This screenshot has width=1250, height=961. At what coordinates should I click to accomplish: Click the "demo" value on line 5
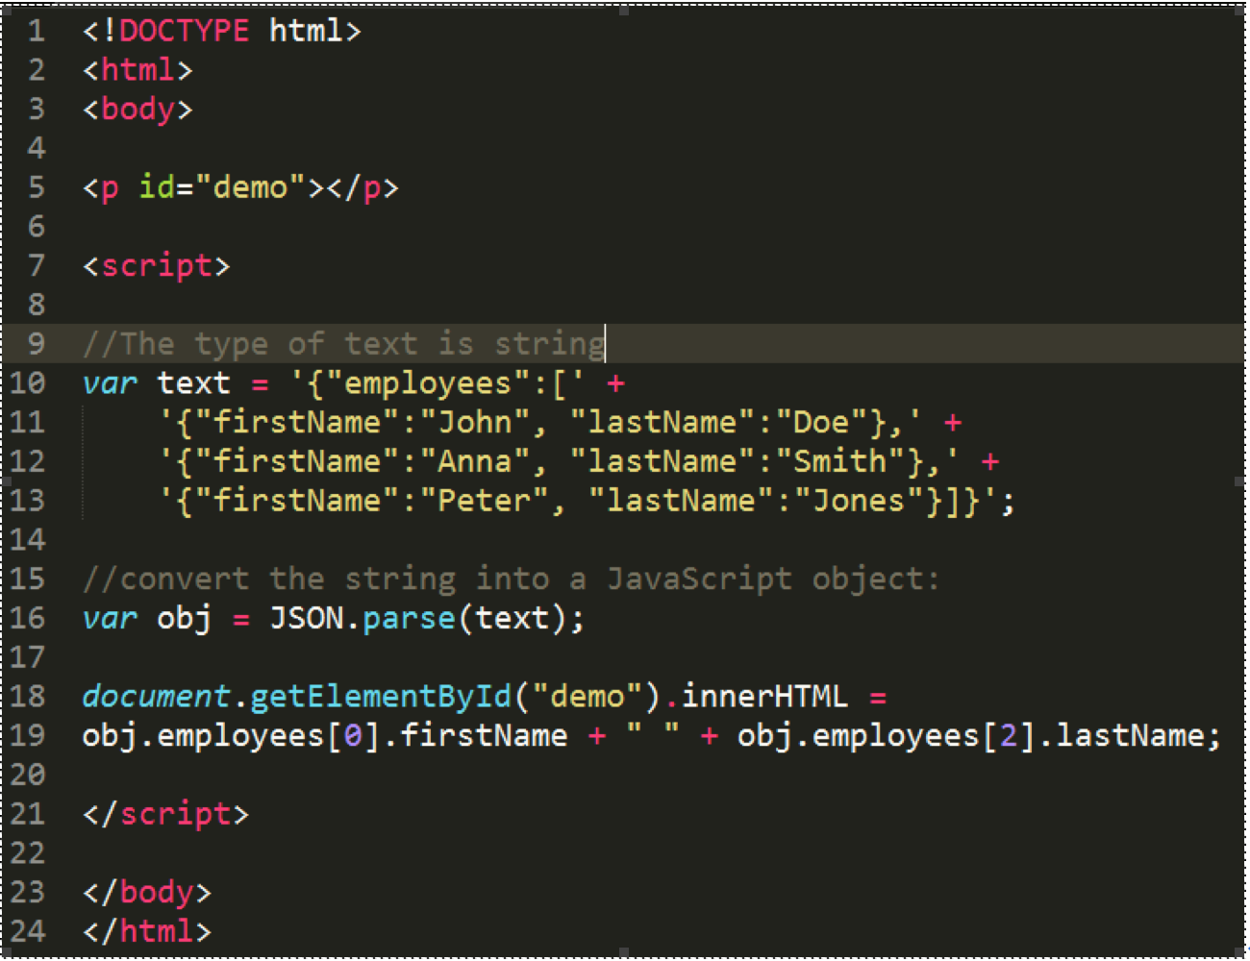pos(250,186)
